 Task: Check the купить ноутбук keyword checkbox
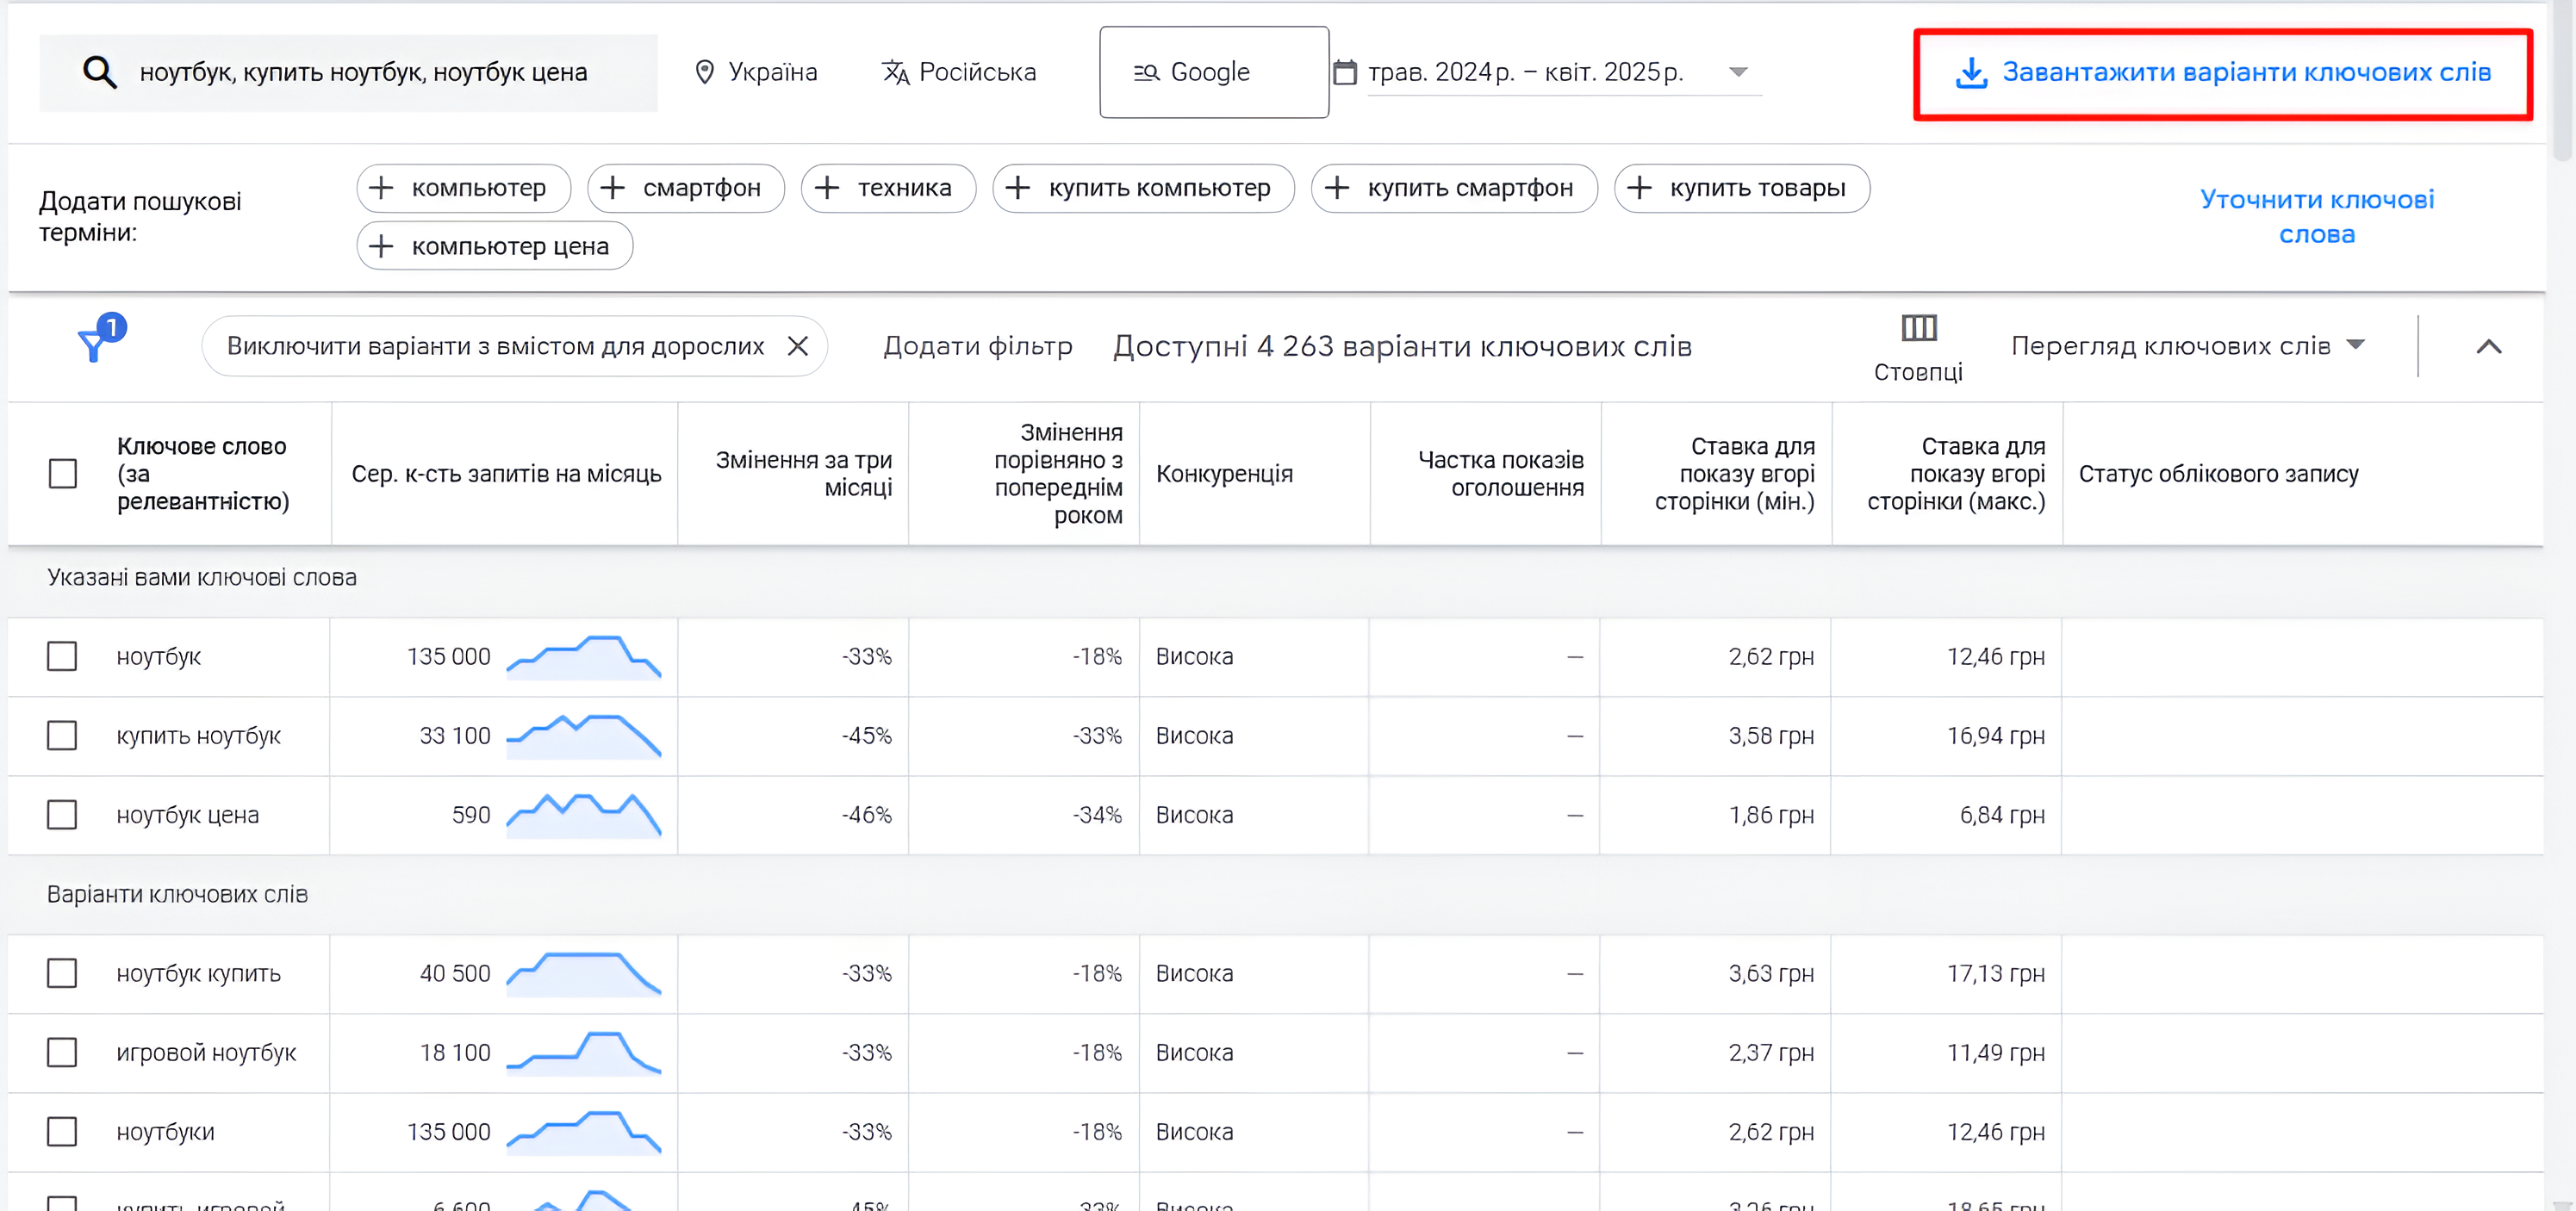[x=62, y=736]
